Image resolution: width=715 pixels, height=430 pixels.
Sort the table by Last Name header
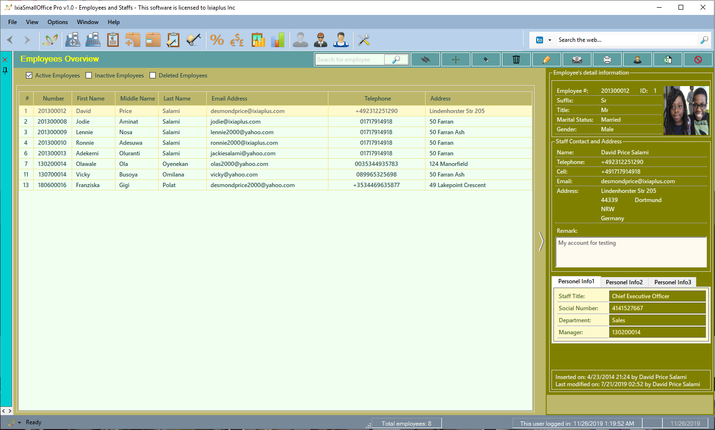(177, 99)
